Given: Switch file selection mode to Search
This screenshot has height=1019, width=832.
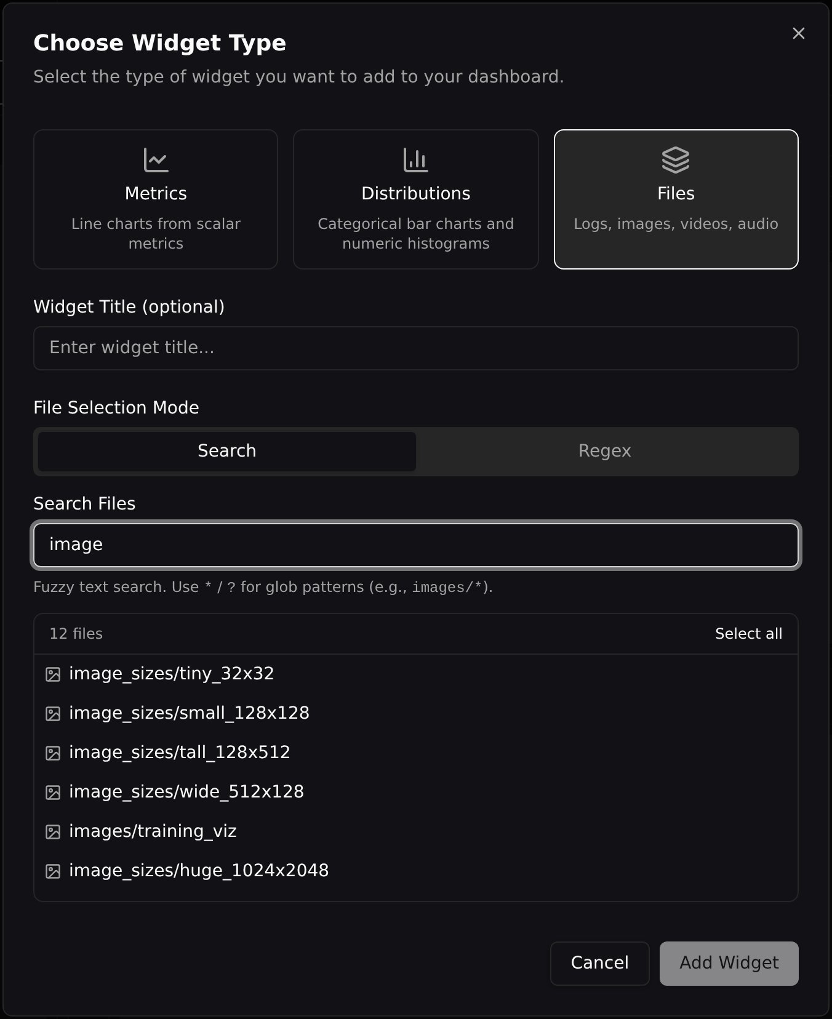Looking at the screenshot, I should point(227,451).
